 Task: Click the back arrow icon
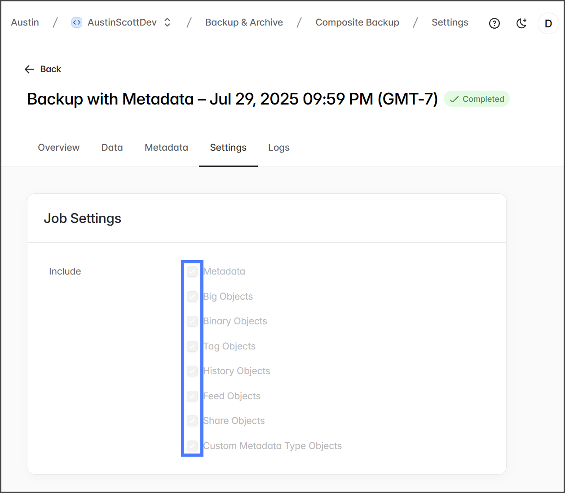(x=30, y=69)
